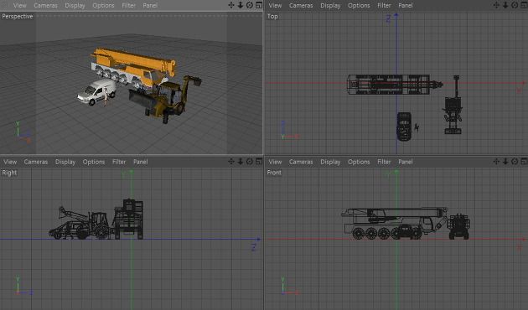Select the crane truck wireframe in Front view
Viewport: 528px width, 310px height.
396,223
